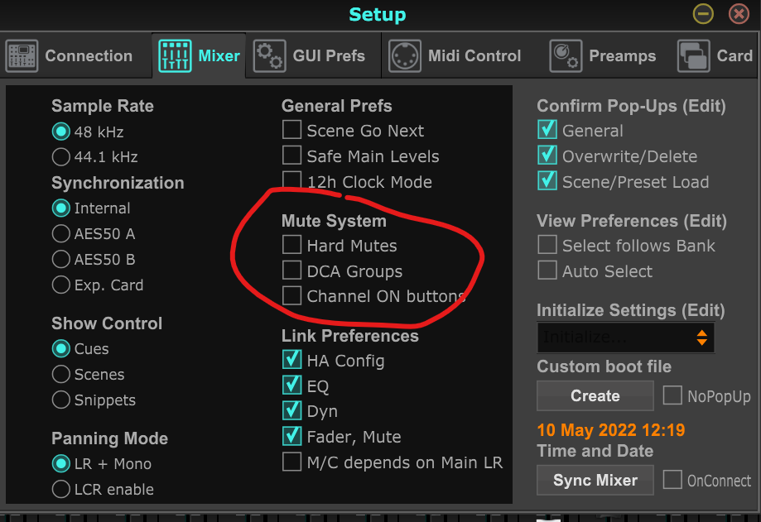
Task: Click the Initialize dropdown orange arrows
Action: 701,338
